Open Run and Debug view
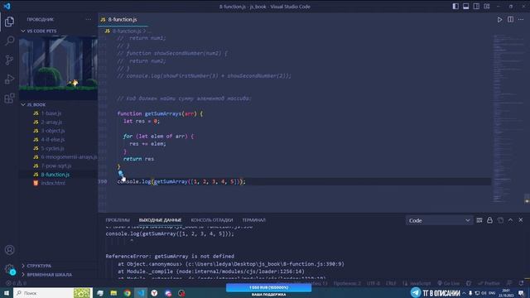Screen dimensions: 530x298 (x=9, y=79)
